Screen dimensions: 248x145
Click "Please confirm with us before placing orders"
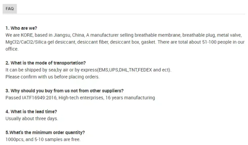point(52,77)
